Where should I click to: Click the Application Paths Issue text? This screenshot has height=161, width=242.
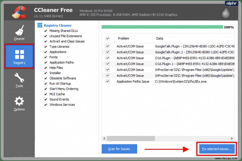[x=133, y=82]
